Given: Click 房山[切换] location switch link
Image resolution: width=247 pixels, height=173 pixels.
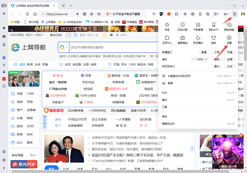Looking at the screenshot, I should click(x=56, y=35).
